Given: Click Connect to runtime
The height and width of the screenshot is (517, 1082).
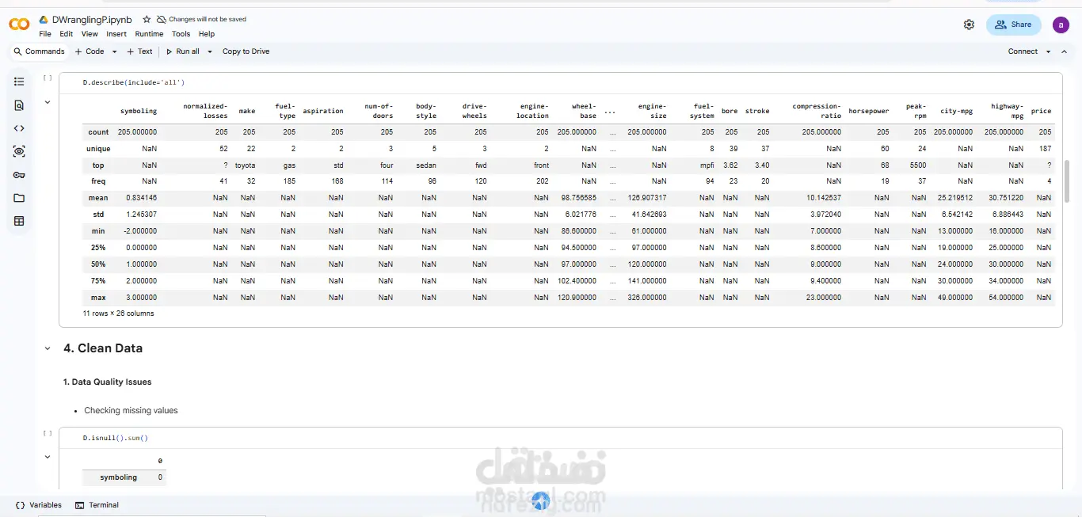Looking at the screenshot, I should coord(1023,51).
